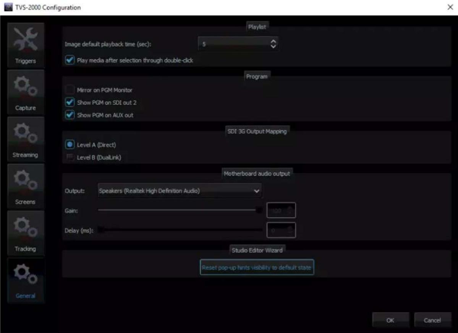Uncheck Show PGM on AUX out

(x=70, y=115)
